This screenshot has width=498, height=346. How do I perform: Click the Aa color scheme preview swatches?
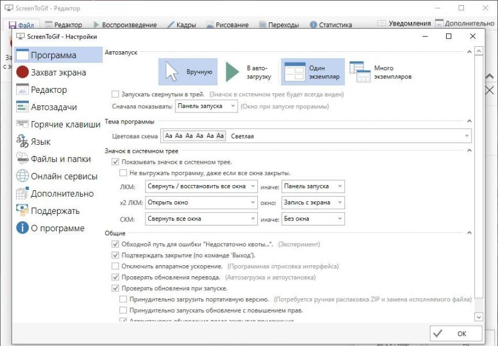click(x=194, y=136)
